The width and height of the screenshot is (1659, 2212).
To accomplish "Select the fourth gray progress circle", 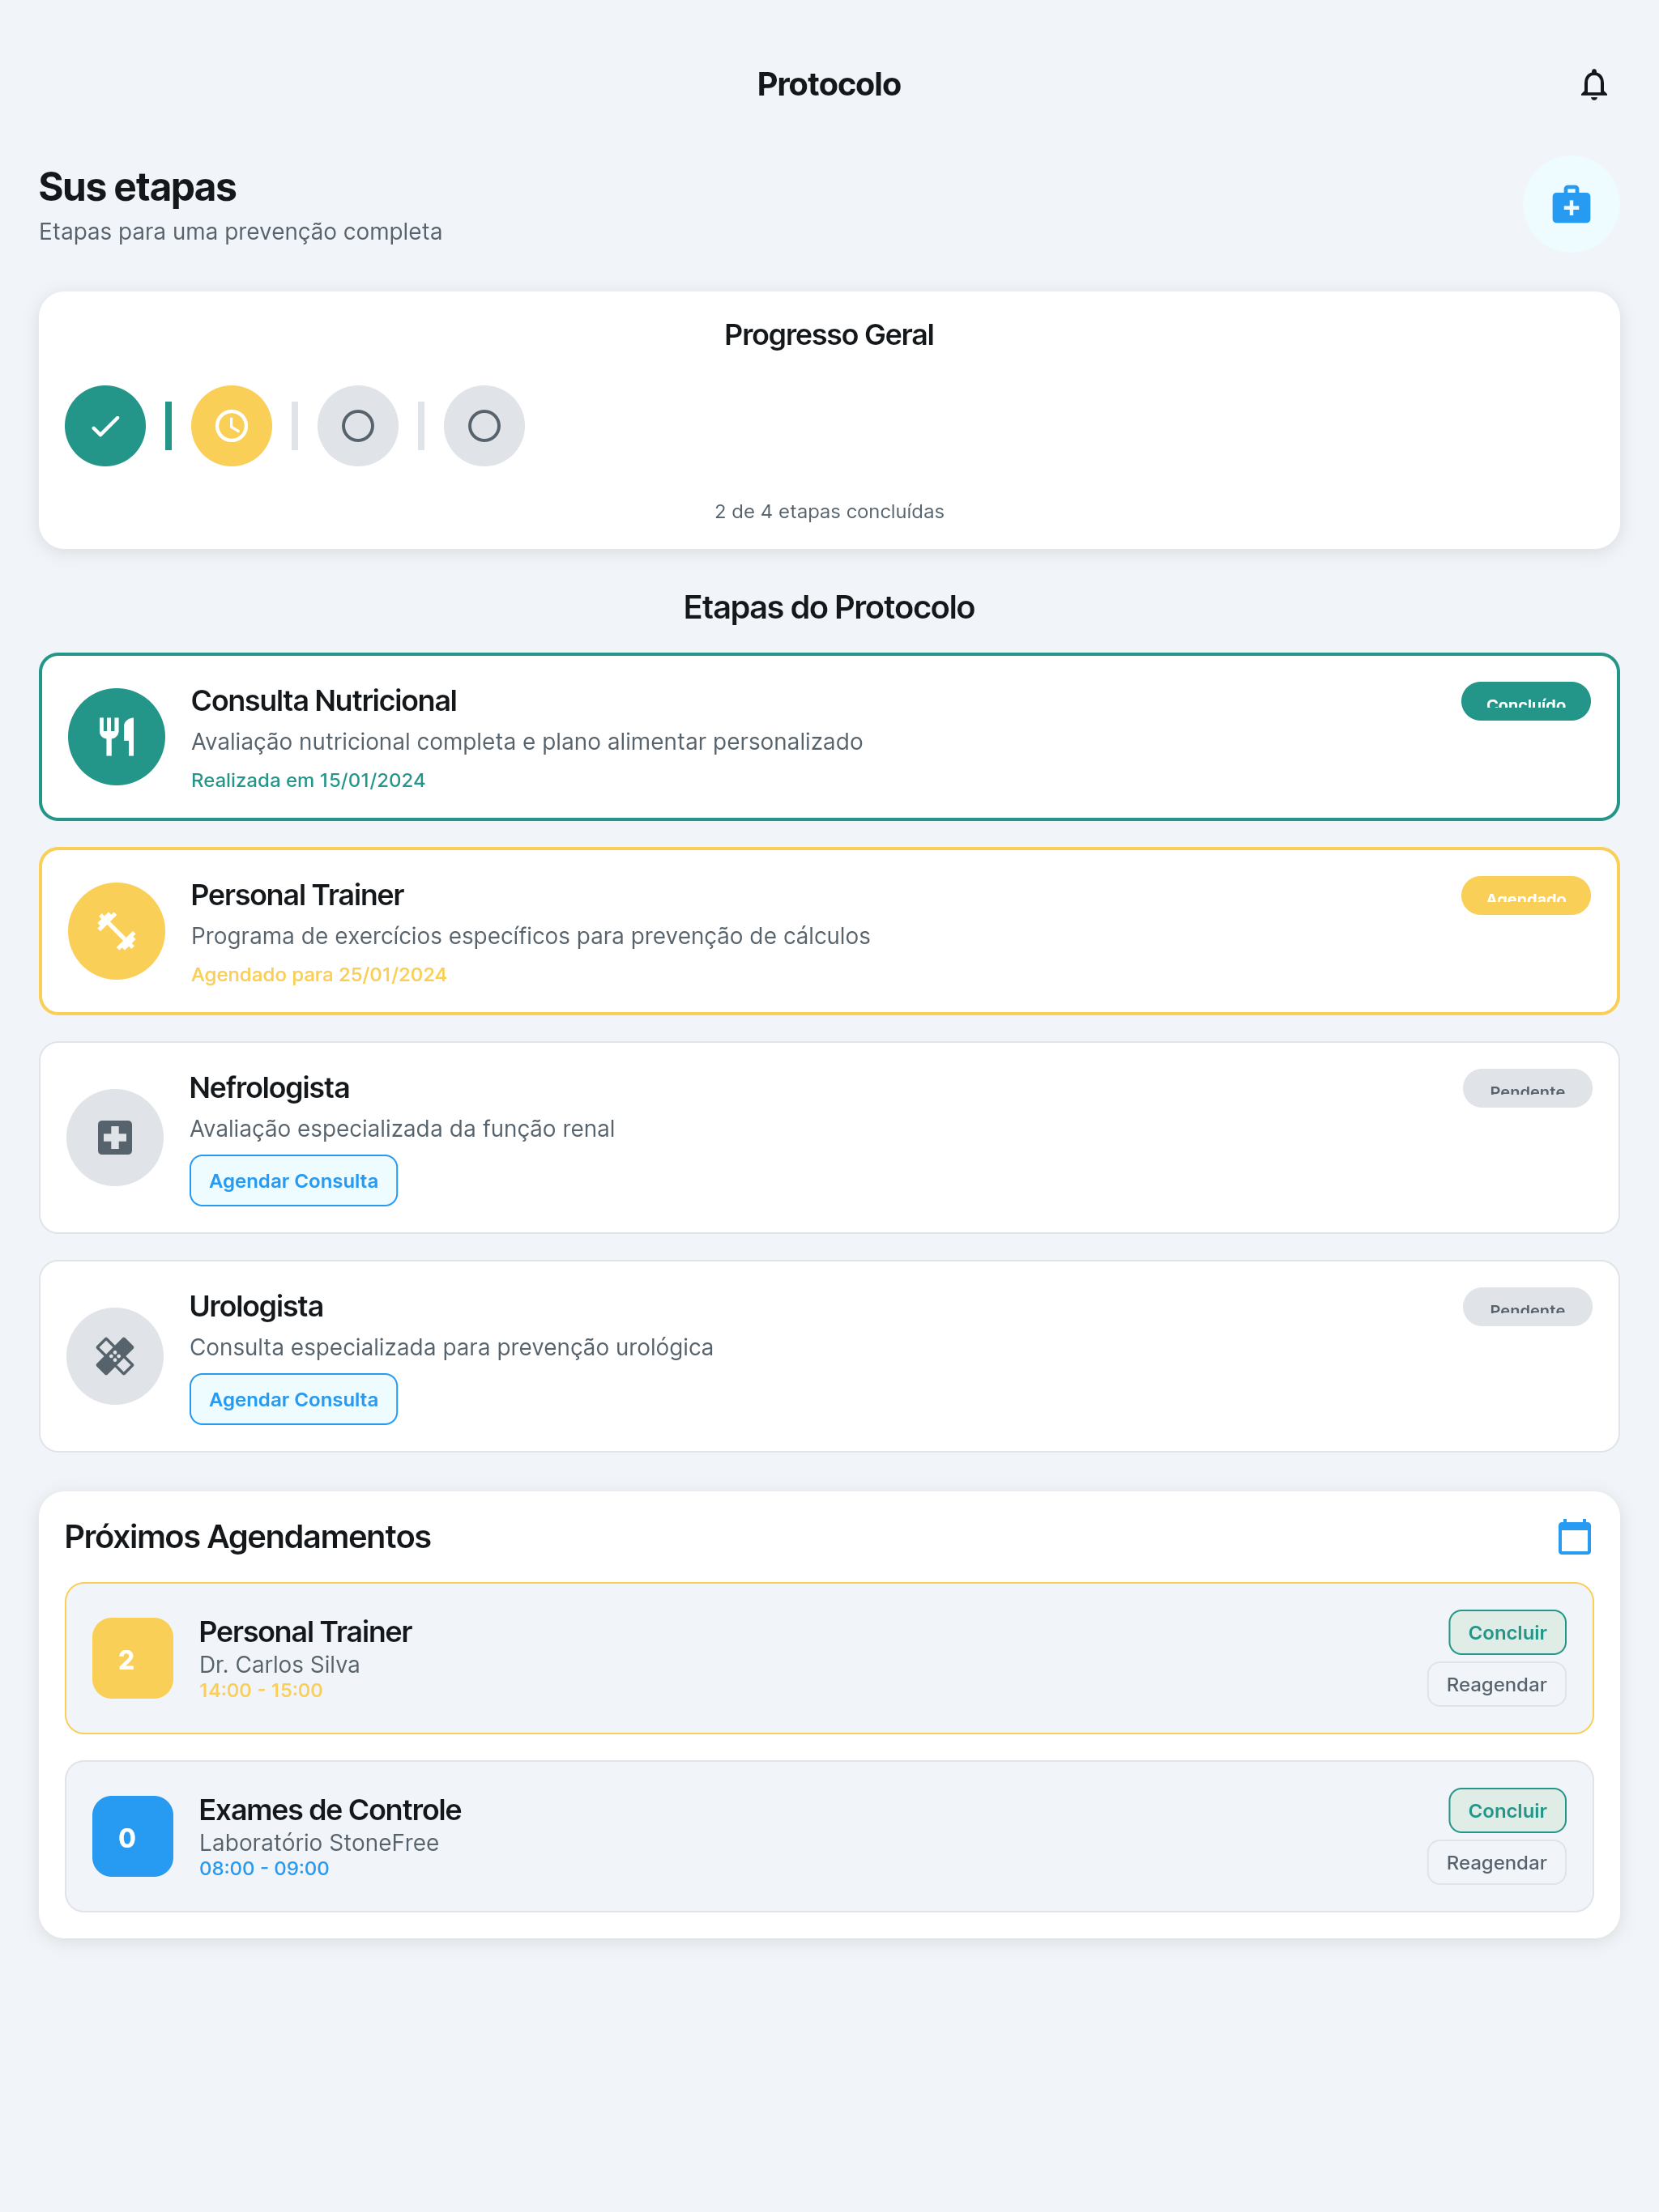I will [x=484, y=426].
